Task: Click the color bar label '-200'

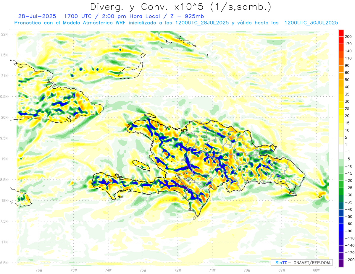Action: [x=349, y=260]
